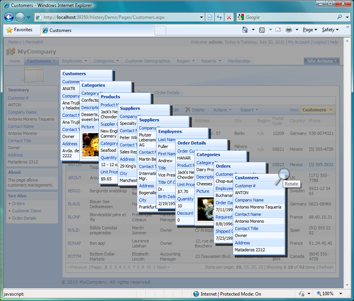The image size is (354, 301).
Task: Select the Customers browser tab
Action: click(x=98, y=30)
